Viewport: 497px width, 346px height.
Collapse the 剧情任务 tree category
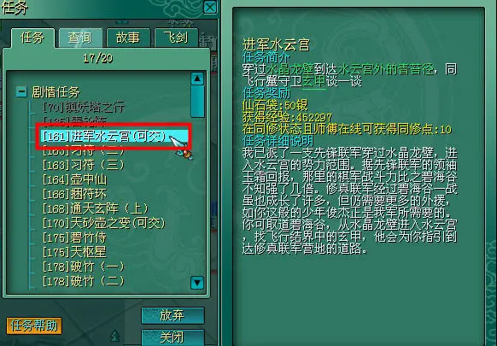[21, 92]
